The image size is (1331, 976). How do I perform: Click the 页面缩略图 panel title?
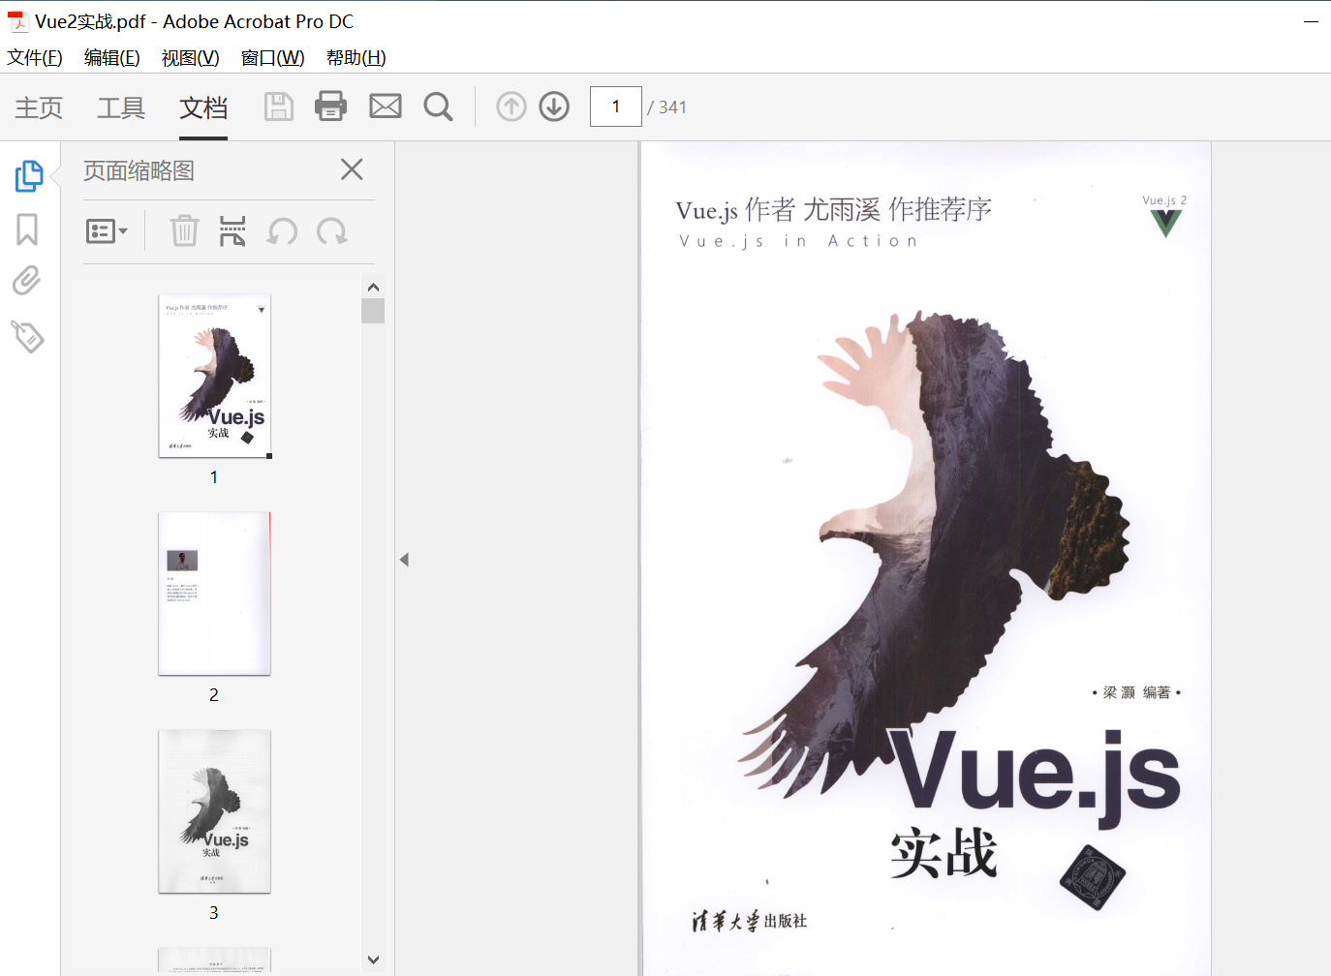139,170
